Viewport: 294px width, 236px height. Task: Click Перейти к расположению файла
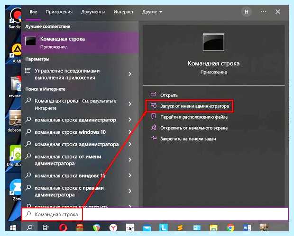(x=194, y=117)
